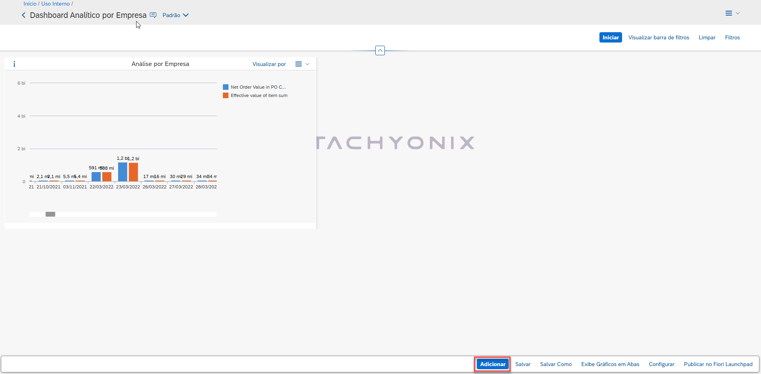The height and width of the screenshot is (374, 761).
Task: Open the Uso Interno breadcrumb
Action: (x=55, y=4)
